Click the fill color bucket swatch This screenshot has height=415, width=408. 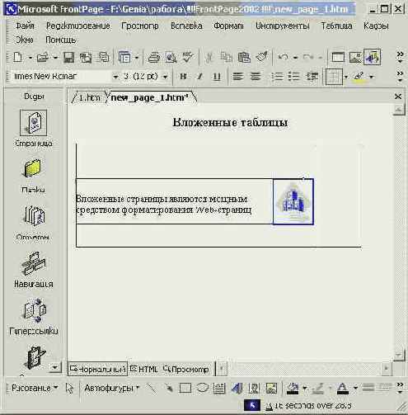coord(293,389)
